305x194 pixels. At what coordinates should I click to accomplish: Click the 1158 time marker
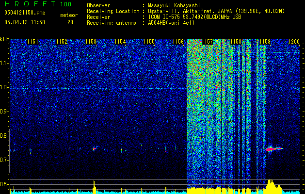tap(236, 42)
